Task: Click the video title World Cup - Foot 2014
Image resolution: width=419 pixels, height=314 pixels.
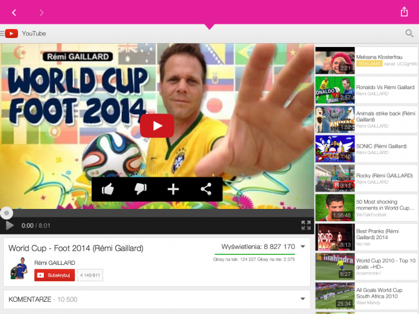Action: [76, 248]
